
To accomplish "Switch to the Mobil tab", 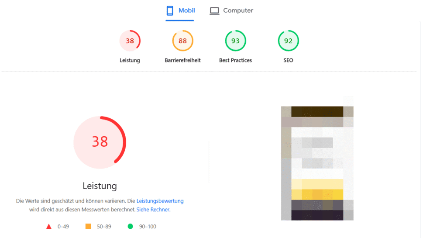I will pos(180,11).
